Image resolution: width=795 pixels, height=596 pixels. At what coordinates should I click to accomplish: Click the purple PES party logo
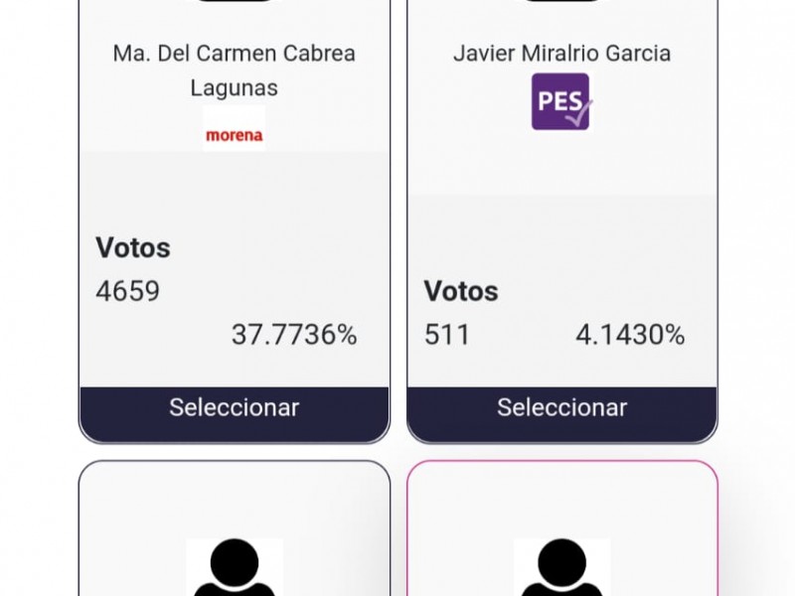point(561,101)
